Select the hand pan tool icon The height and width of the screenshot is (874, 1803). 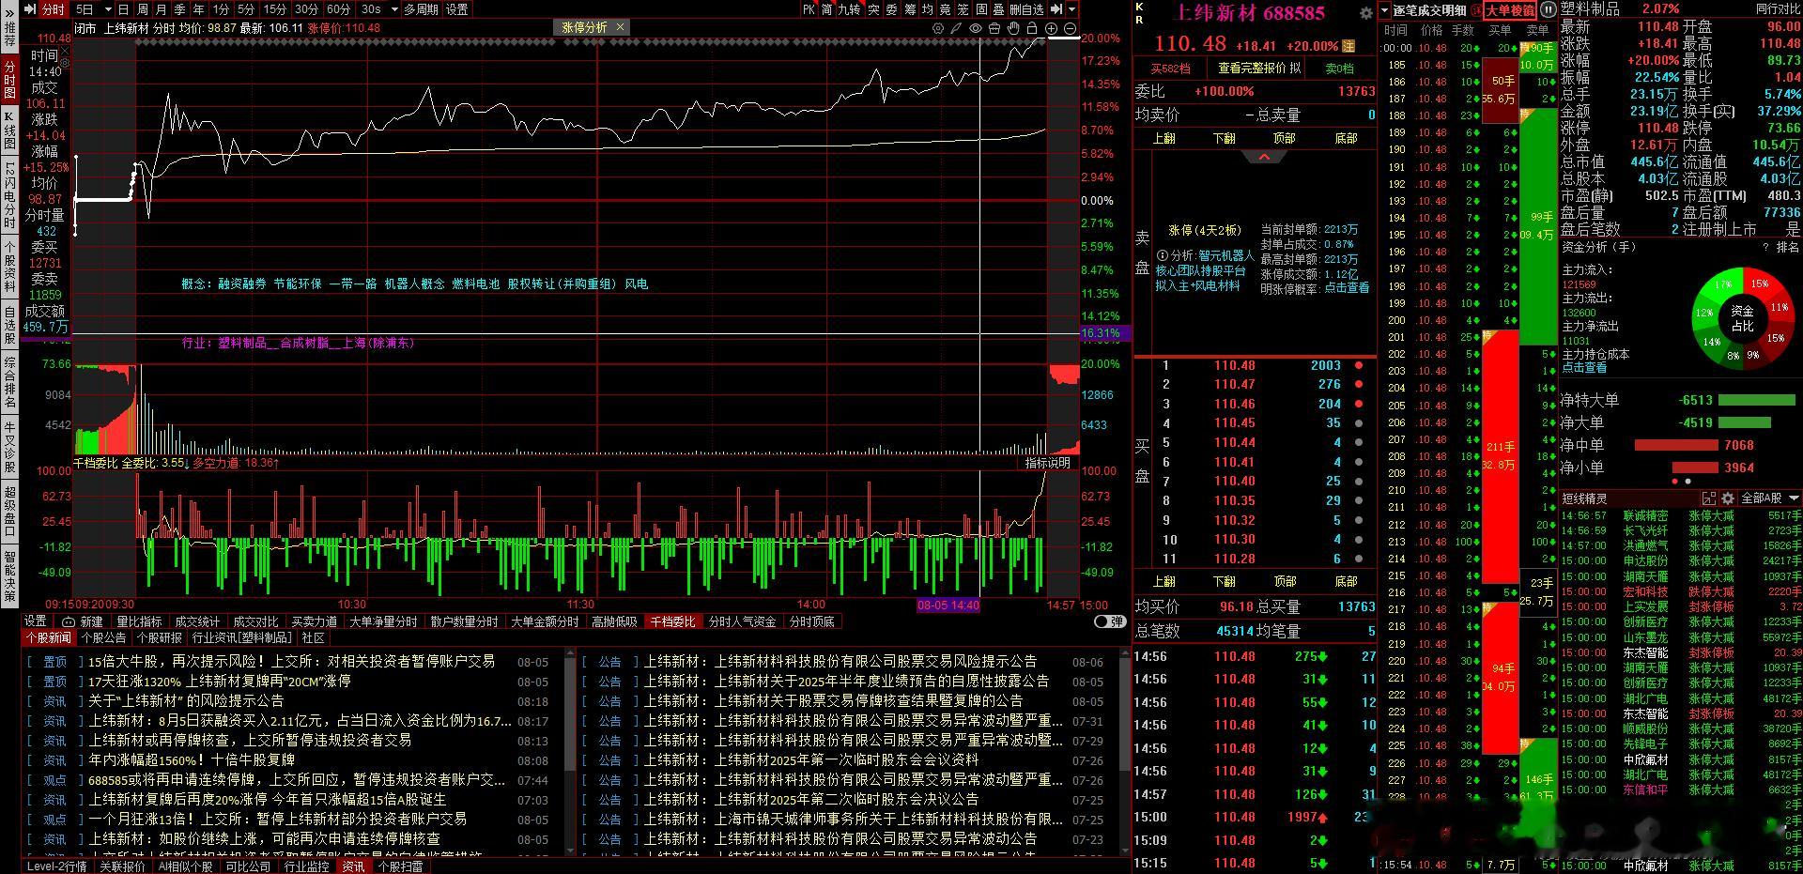[x=1013, y=28]
